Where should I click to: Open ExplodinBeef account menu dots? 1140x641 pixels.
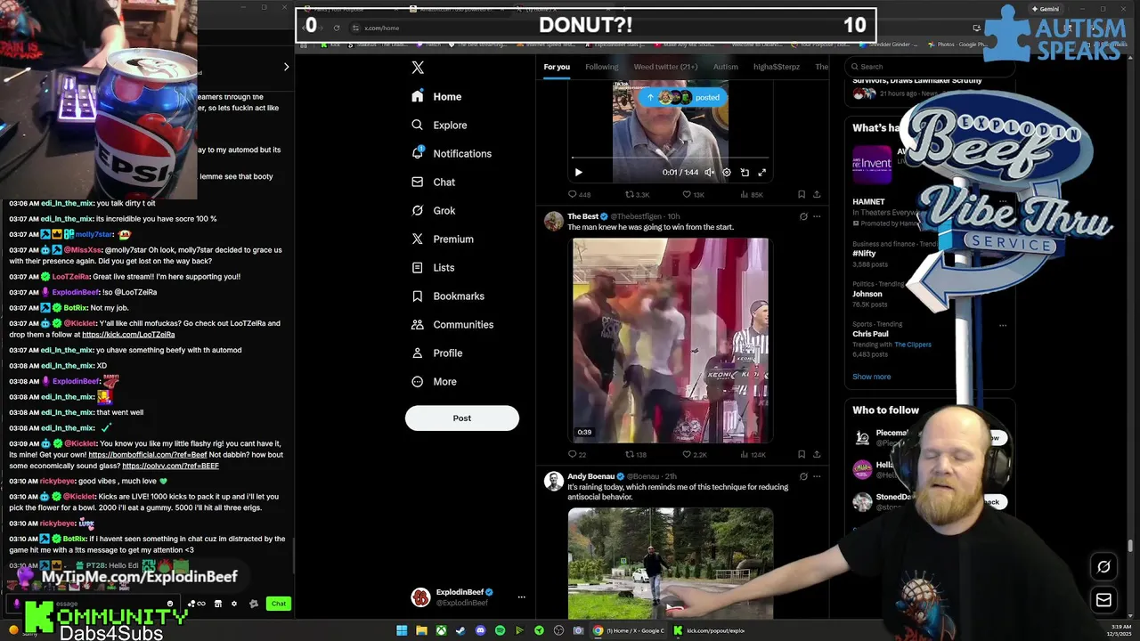pos(521,597)
